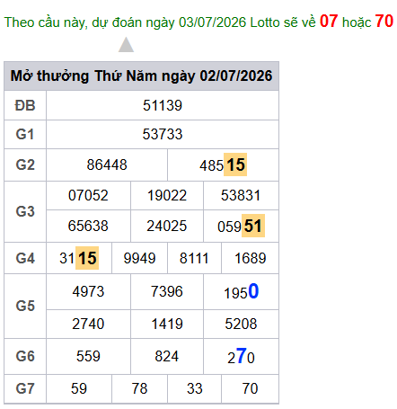Click the G6 result 824
The image size is (397, 409).
click(167, 357)
